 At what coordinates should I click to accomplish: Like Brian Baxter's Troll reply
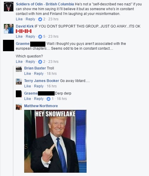click(27, 74)
